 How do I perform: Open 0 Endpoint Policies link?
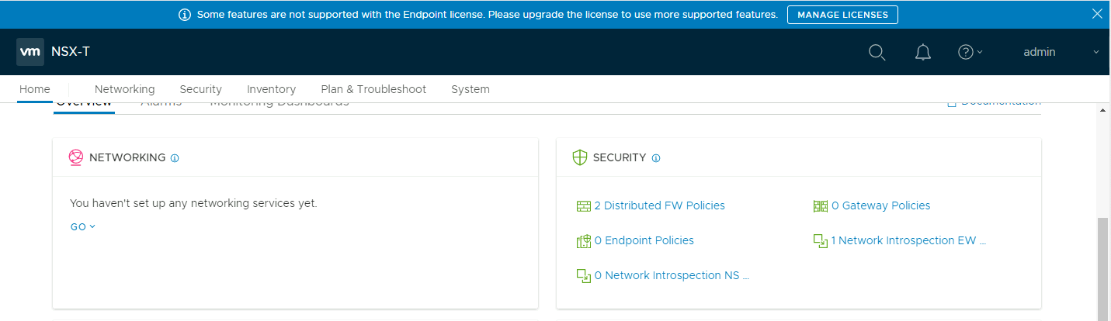tap(644, 240)
